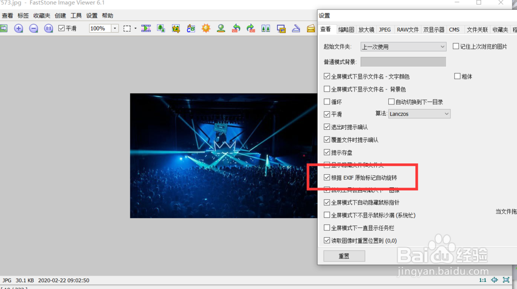Switch to the JPEG tab
Image resolution: width=517 pixels, height=289 pixels.
(x=385, y=29)
